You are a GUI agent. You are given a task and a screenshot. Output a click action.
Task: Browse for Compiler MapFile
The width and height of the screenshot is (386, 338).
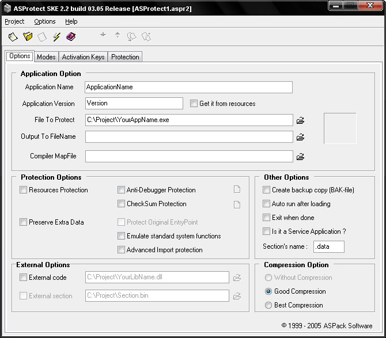(x=300, y=157)
